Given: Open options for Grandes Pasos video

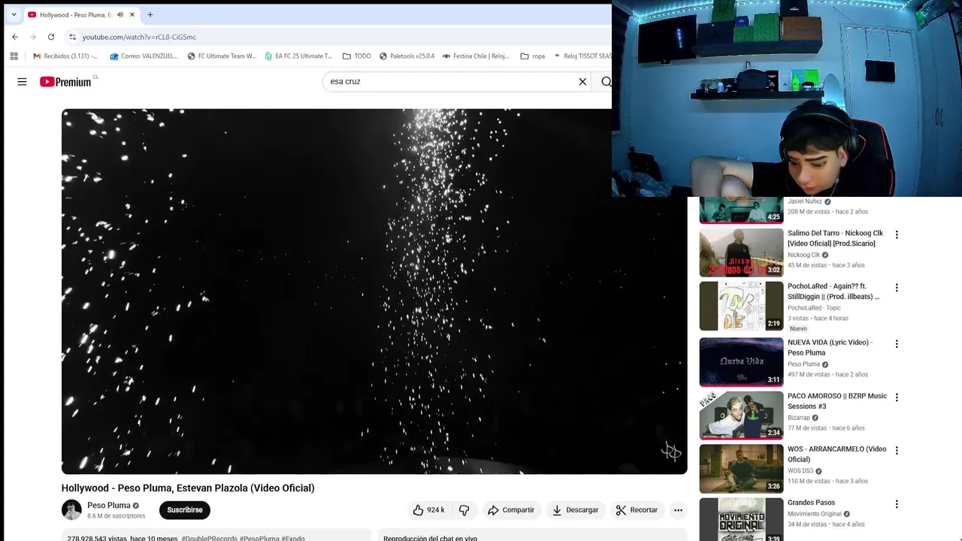Looking at the screenshot, I should [x=896, y=504].
